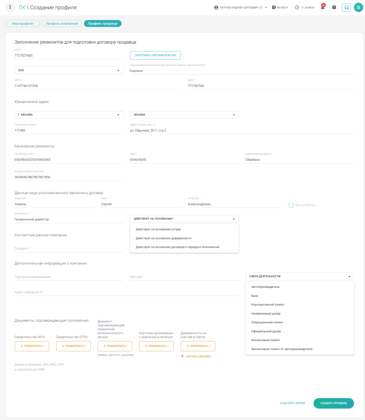Click the wallet balance 40 000 ₽ icon
Viewport: 365px width, 420px height.
point(274,8)
